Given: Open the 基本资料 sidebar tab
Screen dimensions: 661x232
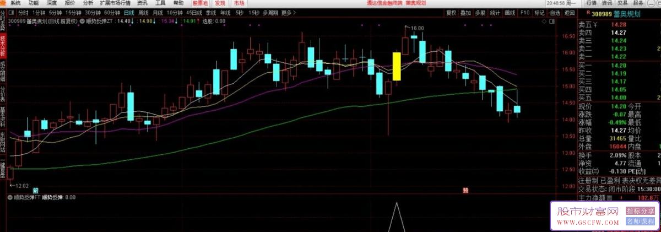Looking at the screenshot, I should pyautogui.click(x=3, y=117).
